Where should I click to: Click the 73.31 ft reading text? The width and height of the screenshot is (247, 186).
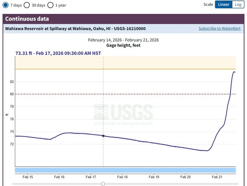pos(58,53)
